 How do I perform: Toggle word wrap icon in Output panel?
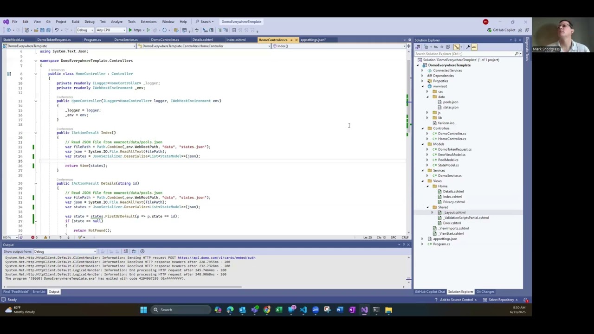click(x=134, y=251)
